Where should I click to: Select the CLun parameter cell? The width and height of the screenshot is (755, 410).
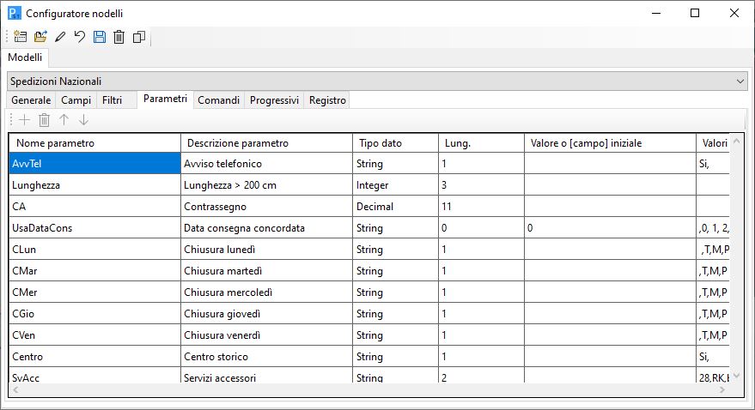tap(94, 249)
